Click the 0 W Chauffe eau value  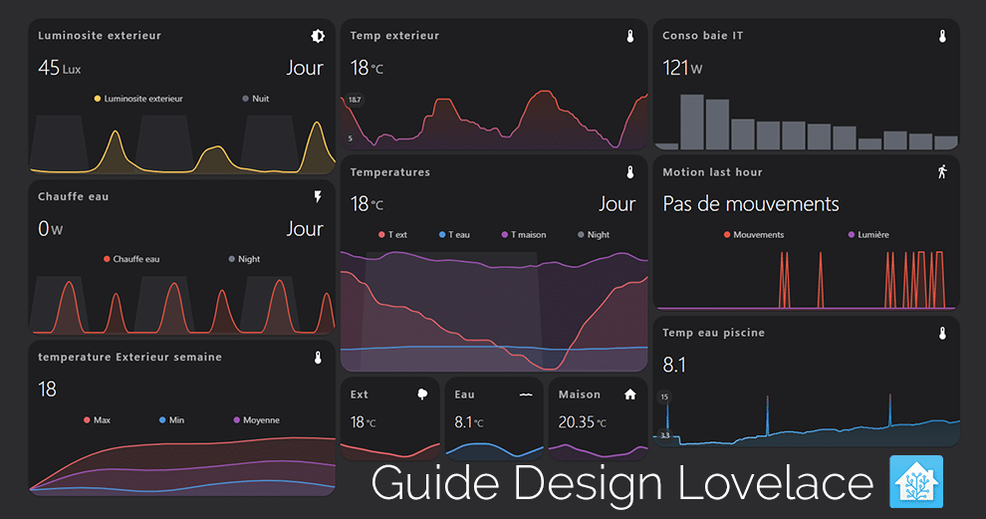tap(51, 229)
